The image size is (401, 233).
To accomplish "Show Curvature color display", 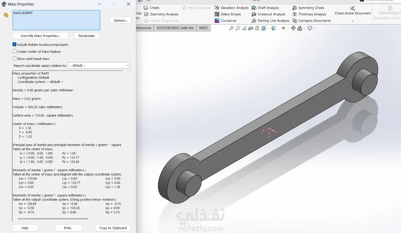I will [226, 21].
